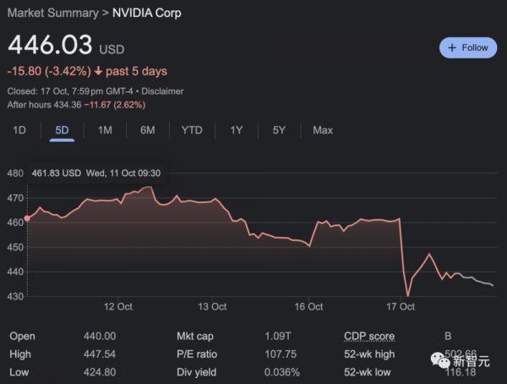The width and height of the screenshot is (507, 384).
Task: Click the Disclaimer link
Action: pos(164,91)
